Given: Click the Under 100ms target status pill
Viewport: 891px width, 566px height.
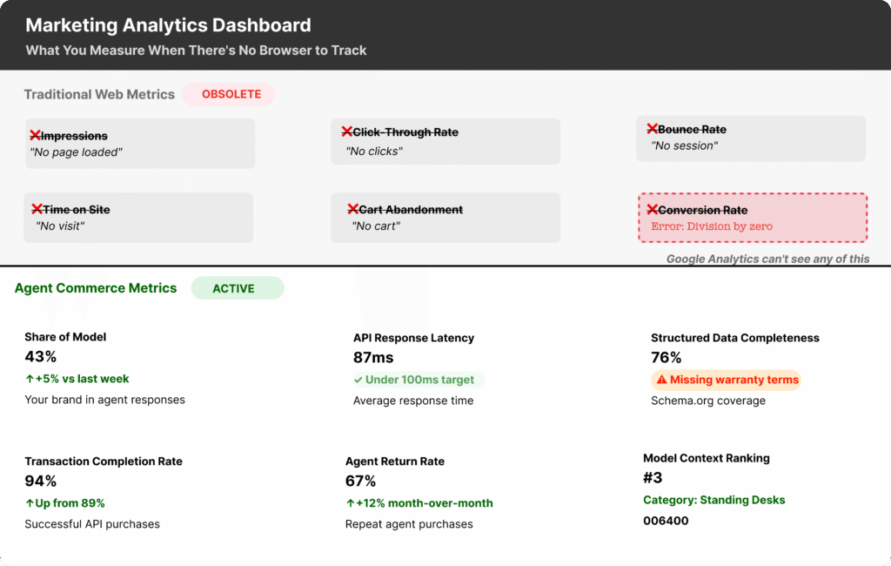Looking at the screenshot, I should tap(414, 380).
